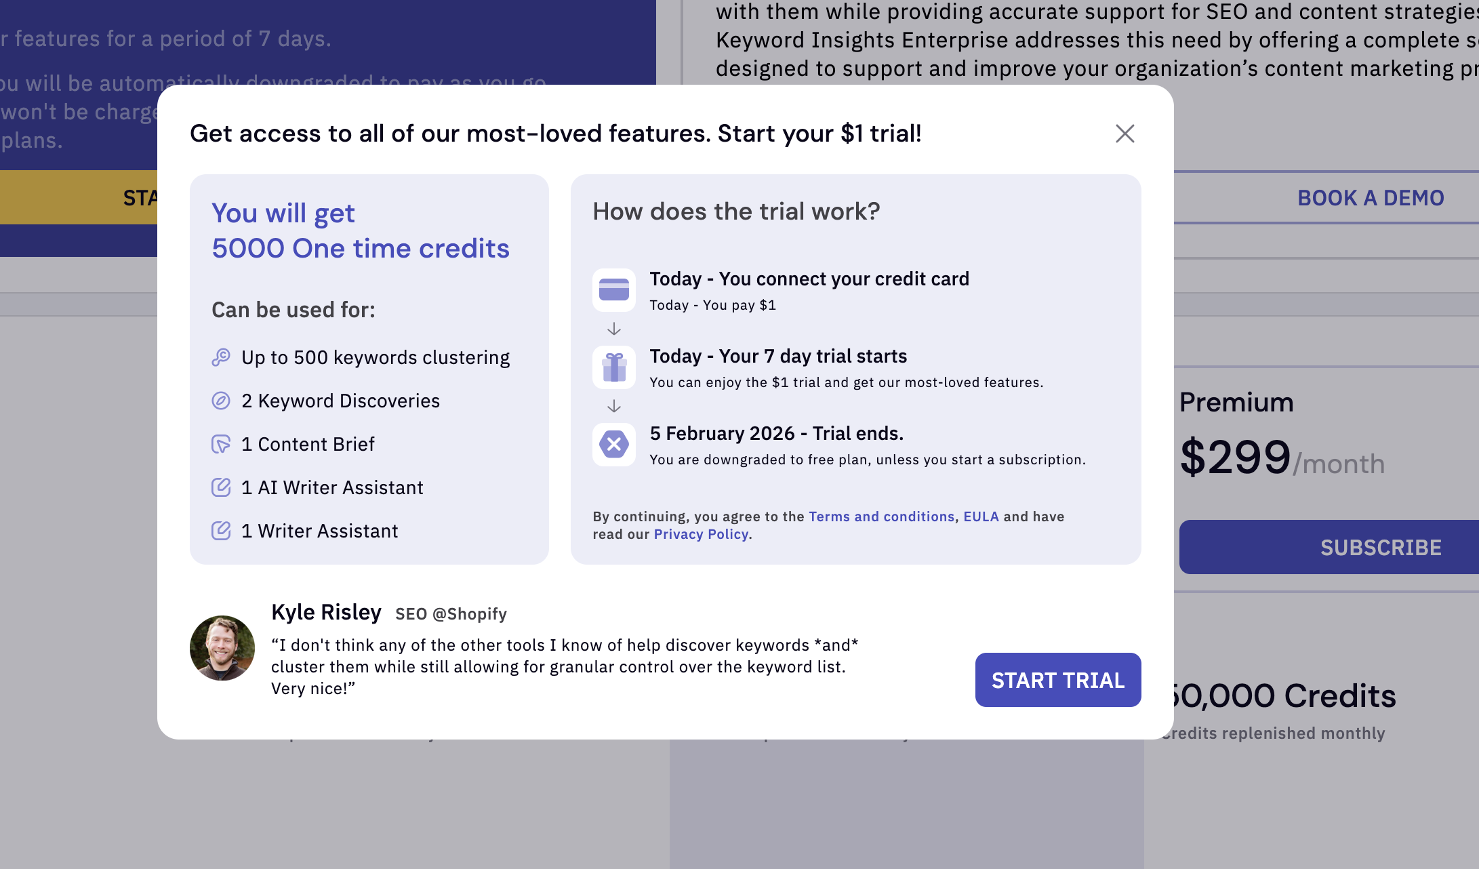The image size is (1479, 869).
Task: Open the EULA link
Action: (x=981, y=517)
